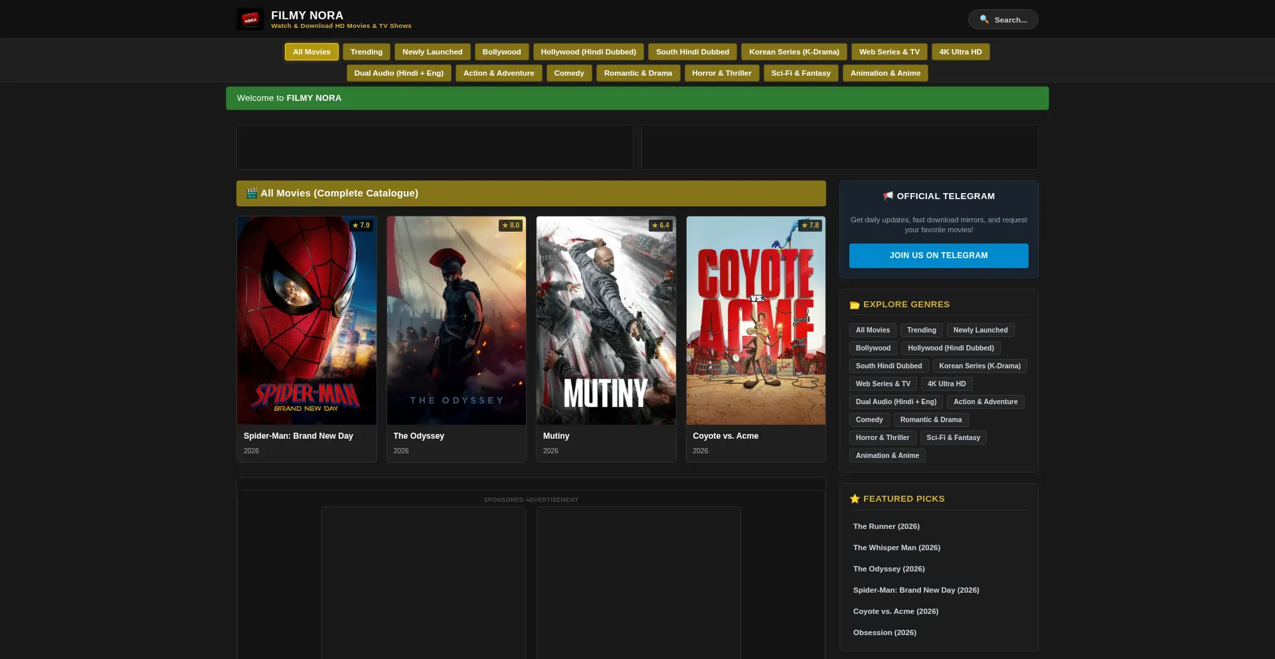Click Action & Adventure tag in sidebar

click(x=985, y=402)
